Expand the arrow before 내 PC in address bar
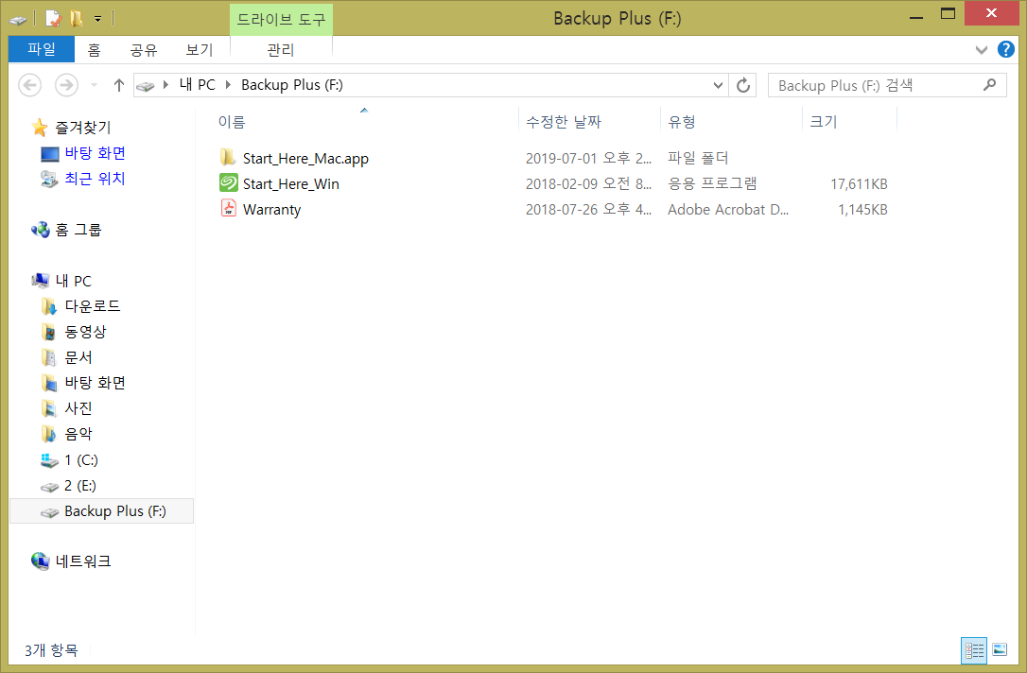Screen dimensions: 1027x673 click(165, 84)
